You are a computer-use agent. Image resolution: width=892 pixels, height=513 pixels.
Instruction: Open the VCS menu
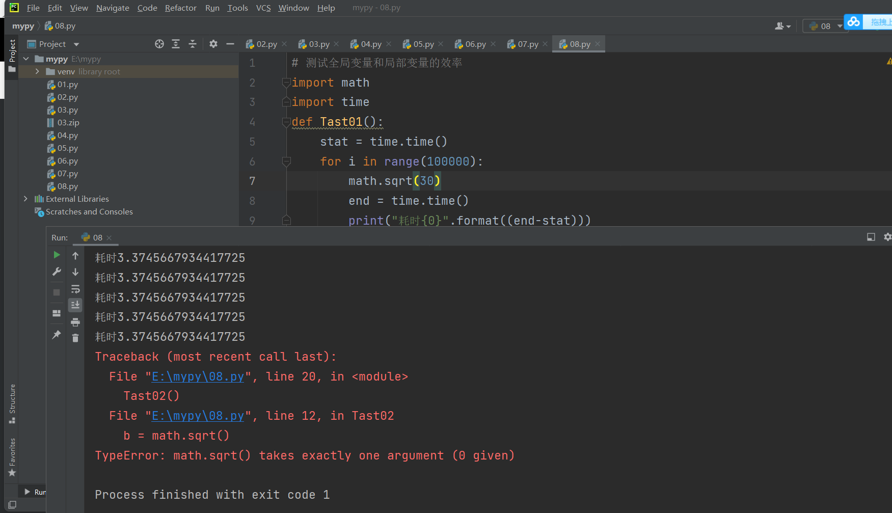263,8
